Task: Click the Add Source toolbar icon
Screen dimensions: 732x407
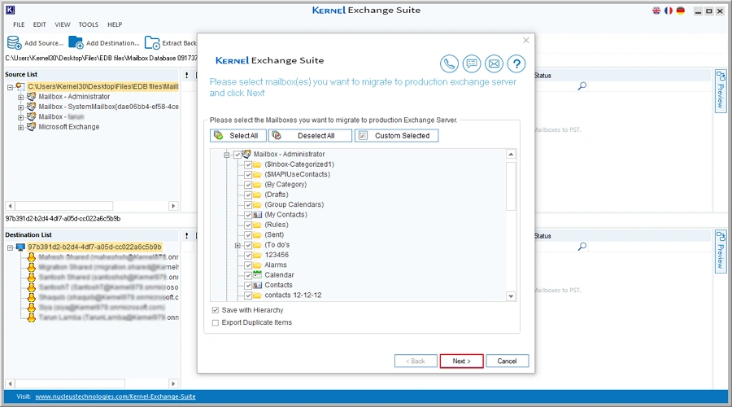Action: pos(15,42)
